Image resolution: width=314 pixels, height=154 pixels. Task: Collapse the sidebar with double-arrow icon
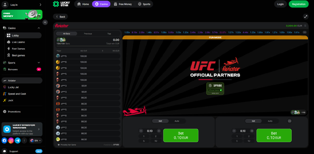pos(45,22)
